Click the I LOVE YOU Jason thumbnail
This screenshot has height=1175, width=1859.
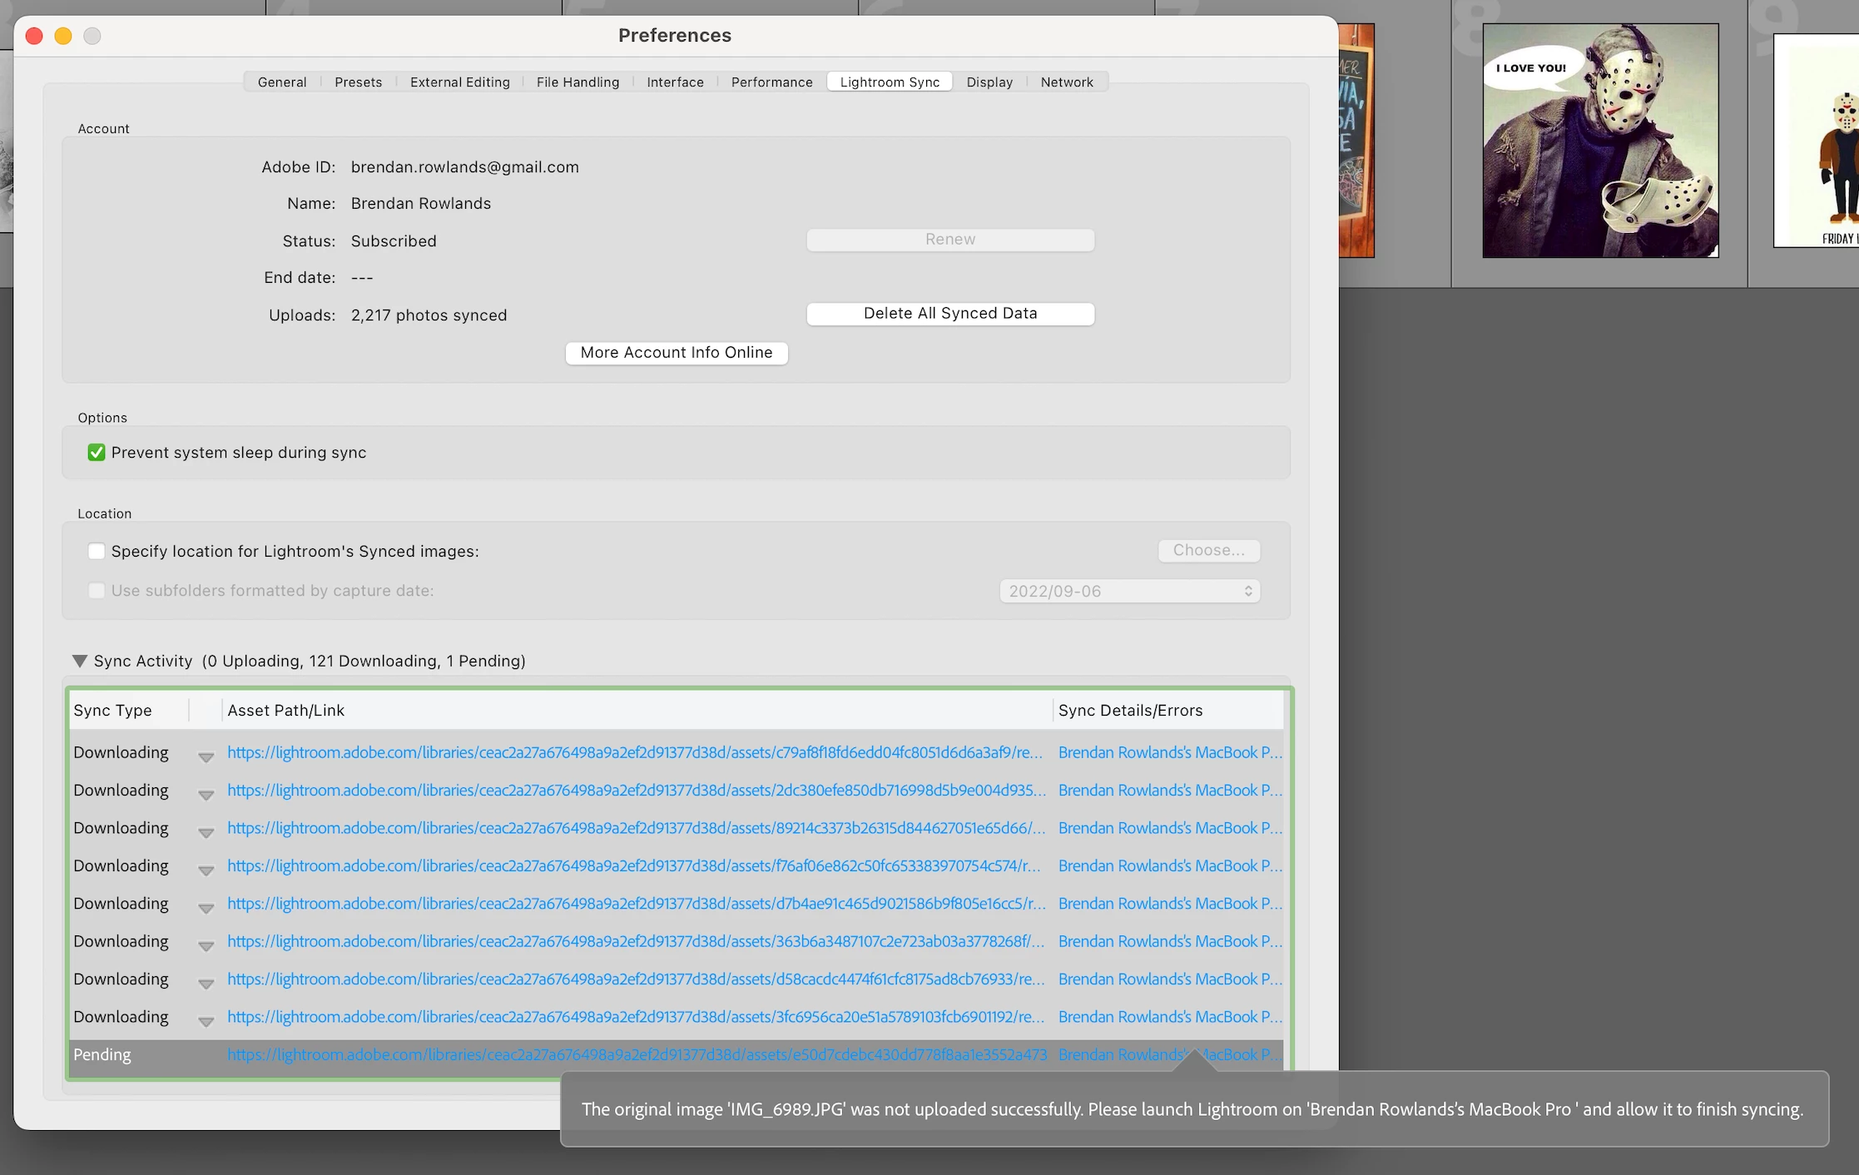click(1599, 140)
